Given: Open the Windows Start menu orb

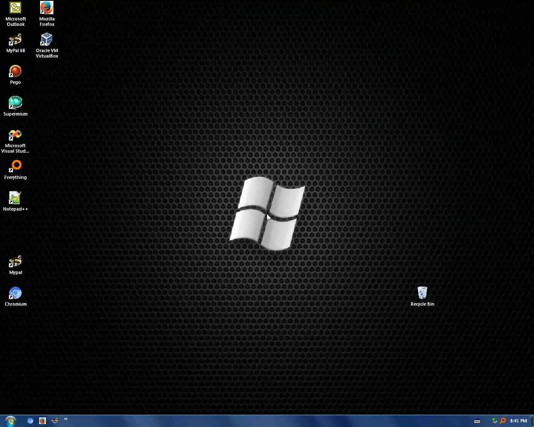Looking at the screenshot, I should [10, 421].
